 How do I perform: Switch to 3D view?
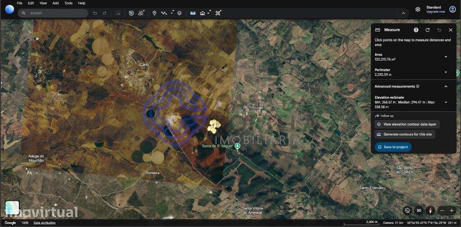tap(419, 210)
